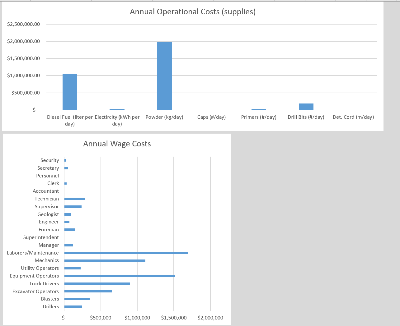Click the Drill Bits bar in supplies chart

tap(306, 106)
